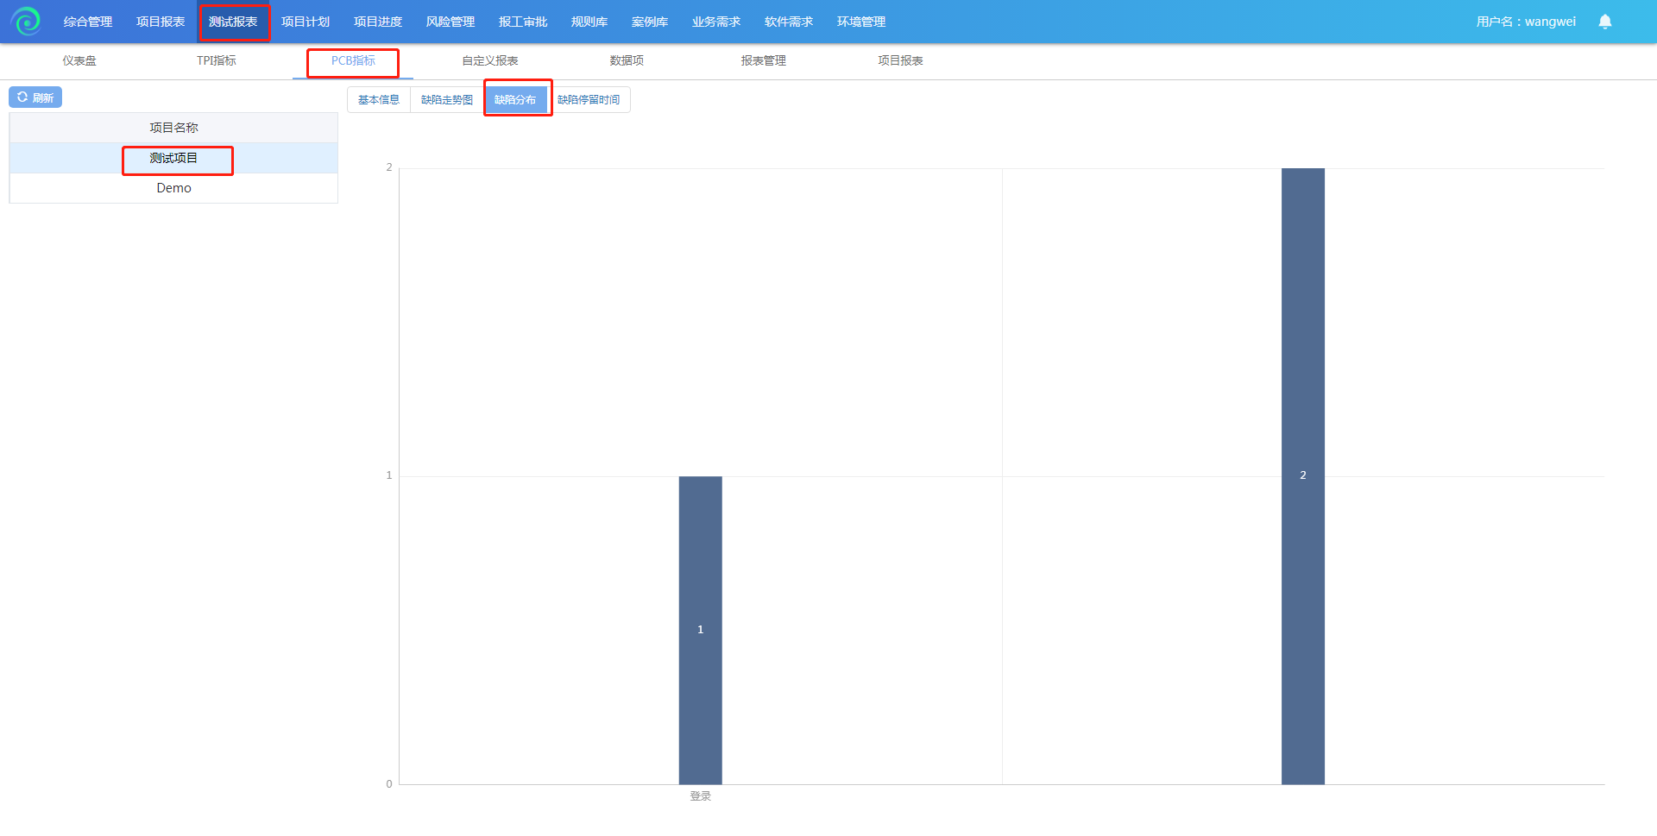Select the 报表管理 tab
Screen dimensions: 1657x836
point(763,60)
